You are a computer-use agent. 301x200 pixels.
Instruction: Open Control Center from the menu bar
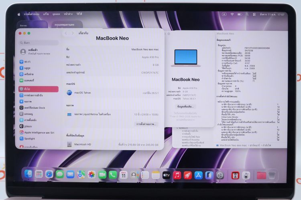[254, 14]
